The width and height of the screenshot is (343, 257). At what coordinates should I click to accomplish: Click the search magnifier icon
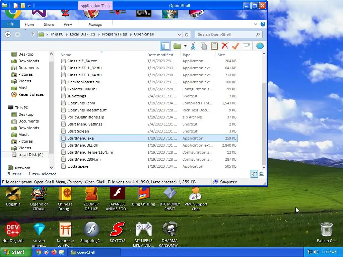[x=258, y=34]
